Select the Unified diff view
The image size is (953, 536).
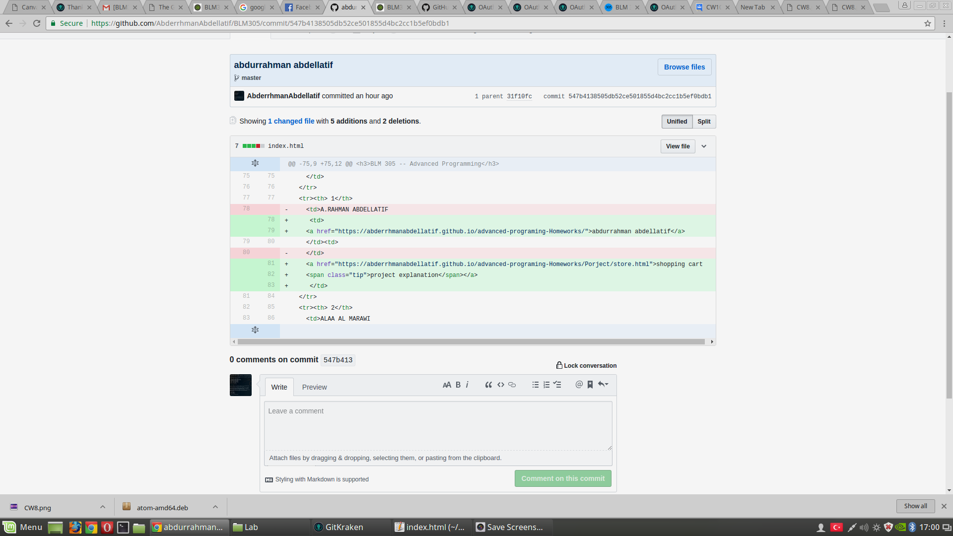pyautogui.click(x=677, y=122)
